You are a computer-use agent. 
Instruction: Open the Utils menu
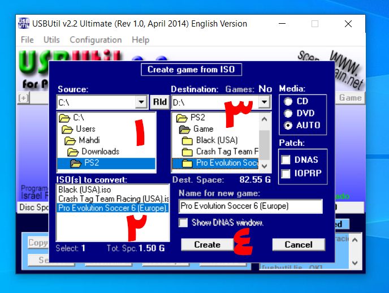51,40
